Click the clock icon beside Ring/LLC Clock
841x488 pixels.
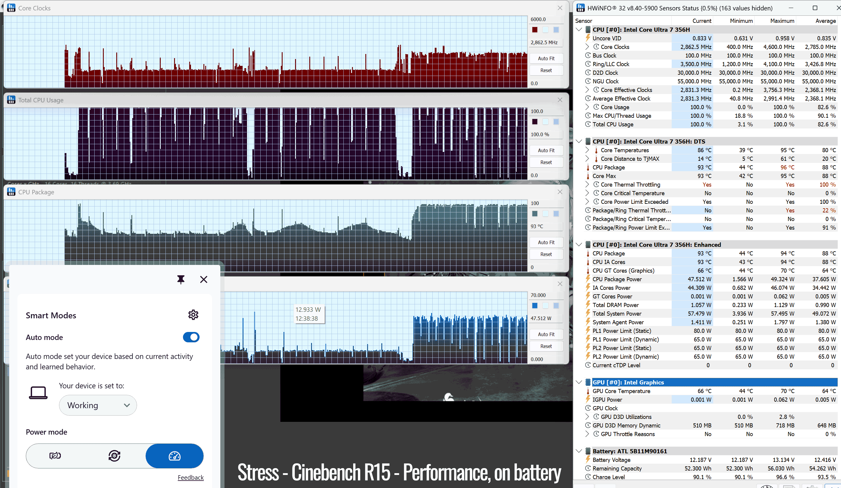coord(588,64)
